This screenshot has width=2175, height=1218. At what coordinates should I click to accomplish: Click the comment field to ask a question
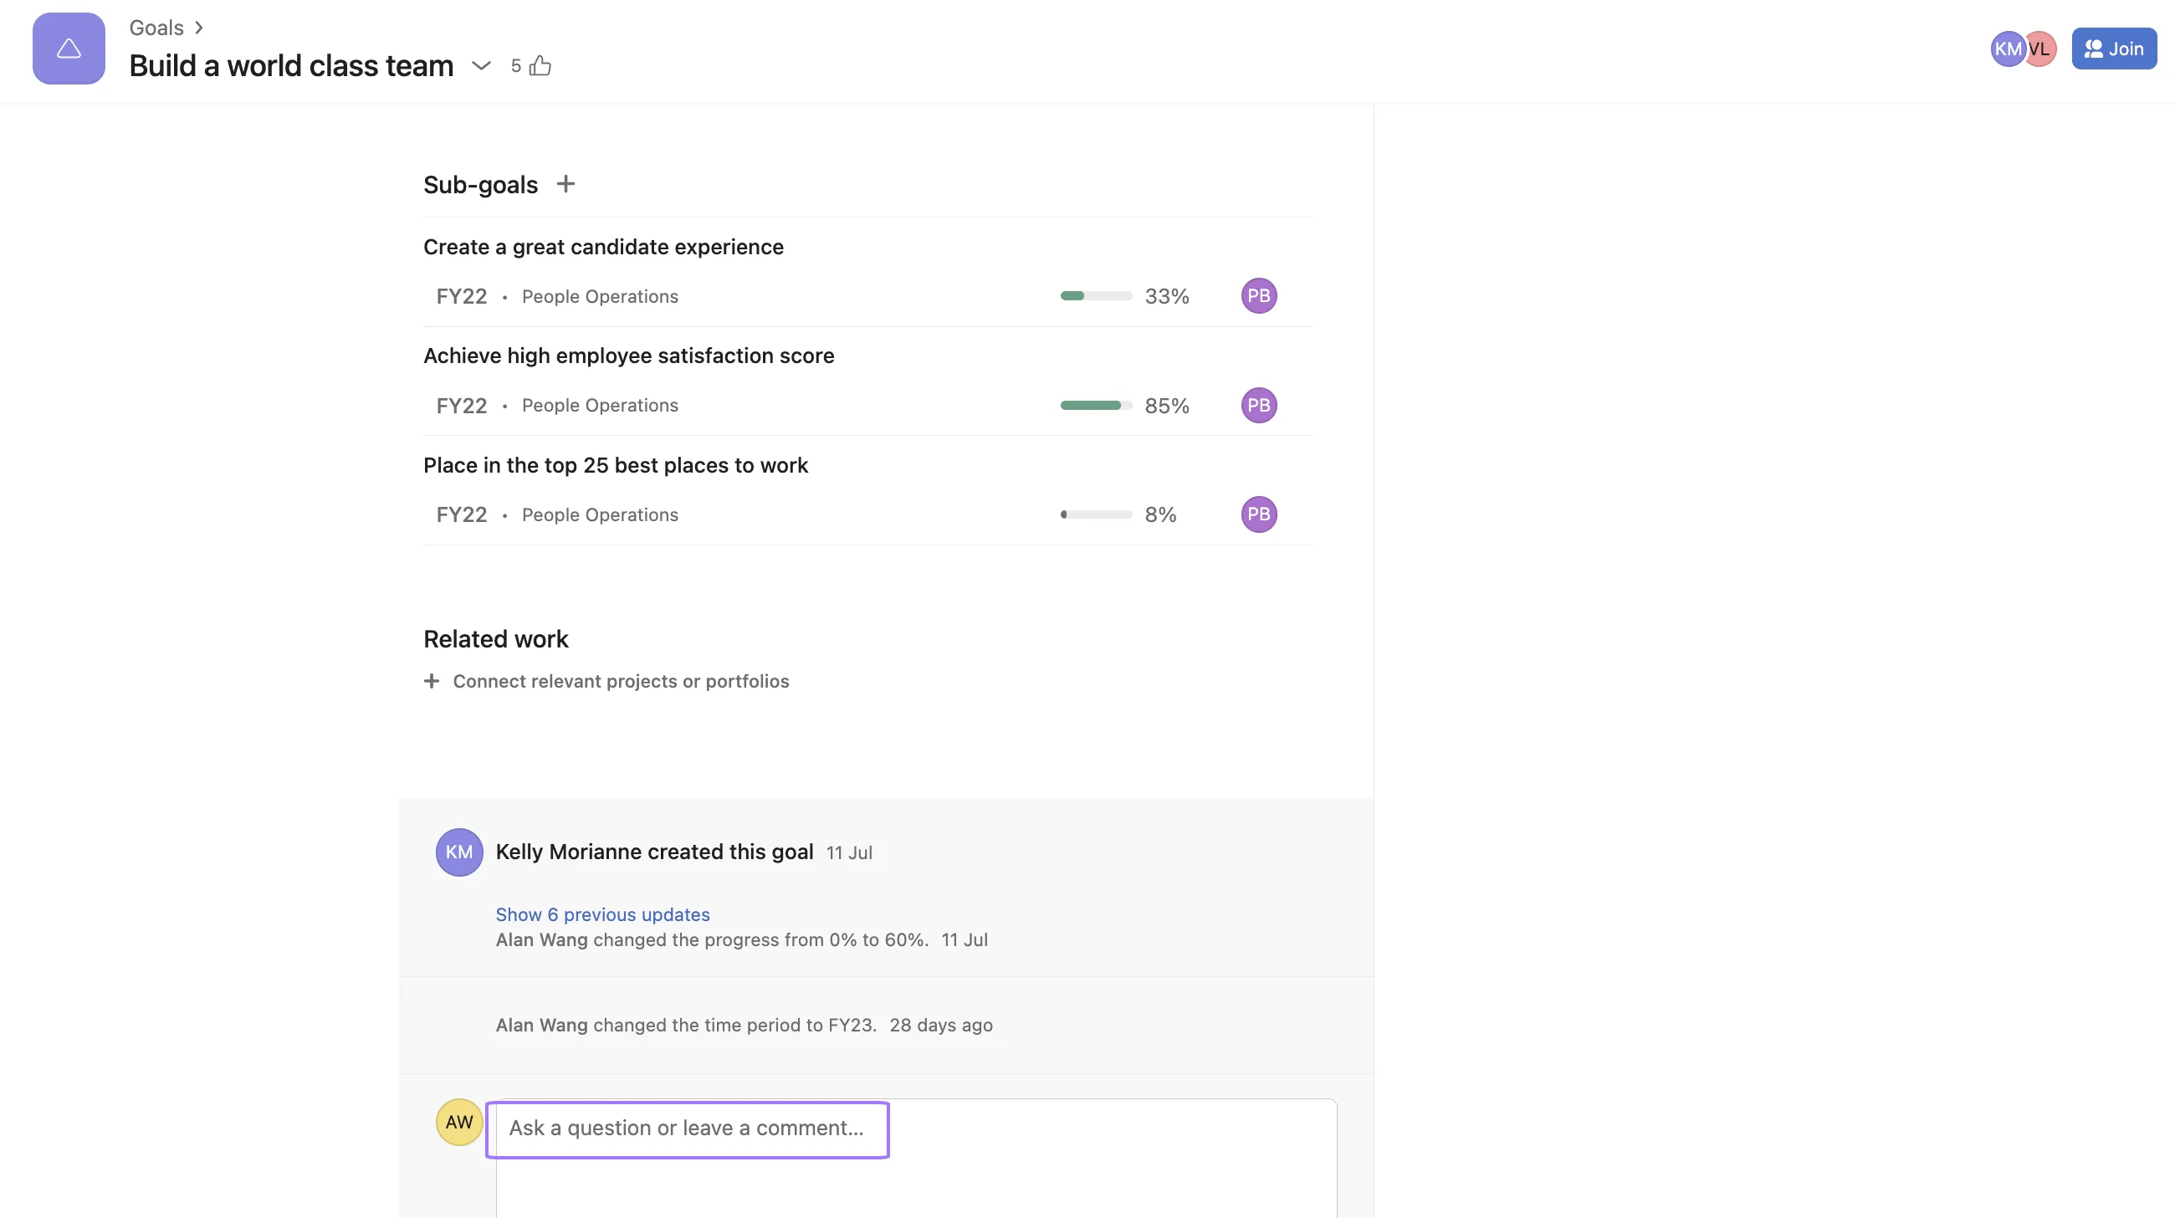pyautogui.click(x=688, y=1128)
